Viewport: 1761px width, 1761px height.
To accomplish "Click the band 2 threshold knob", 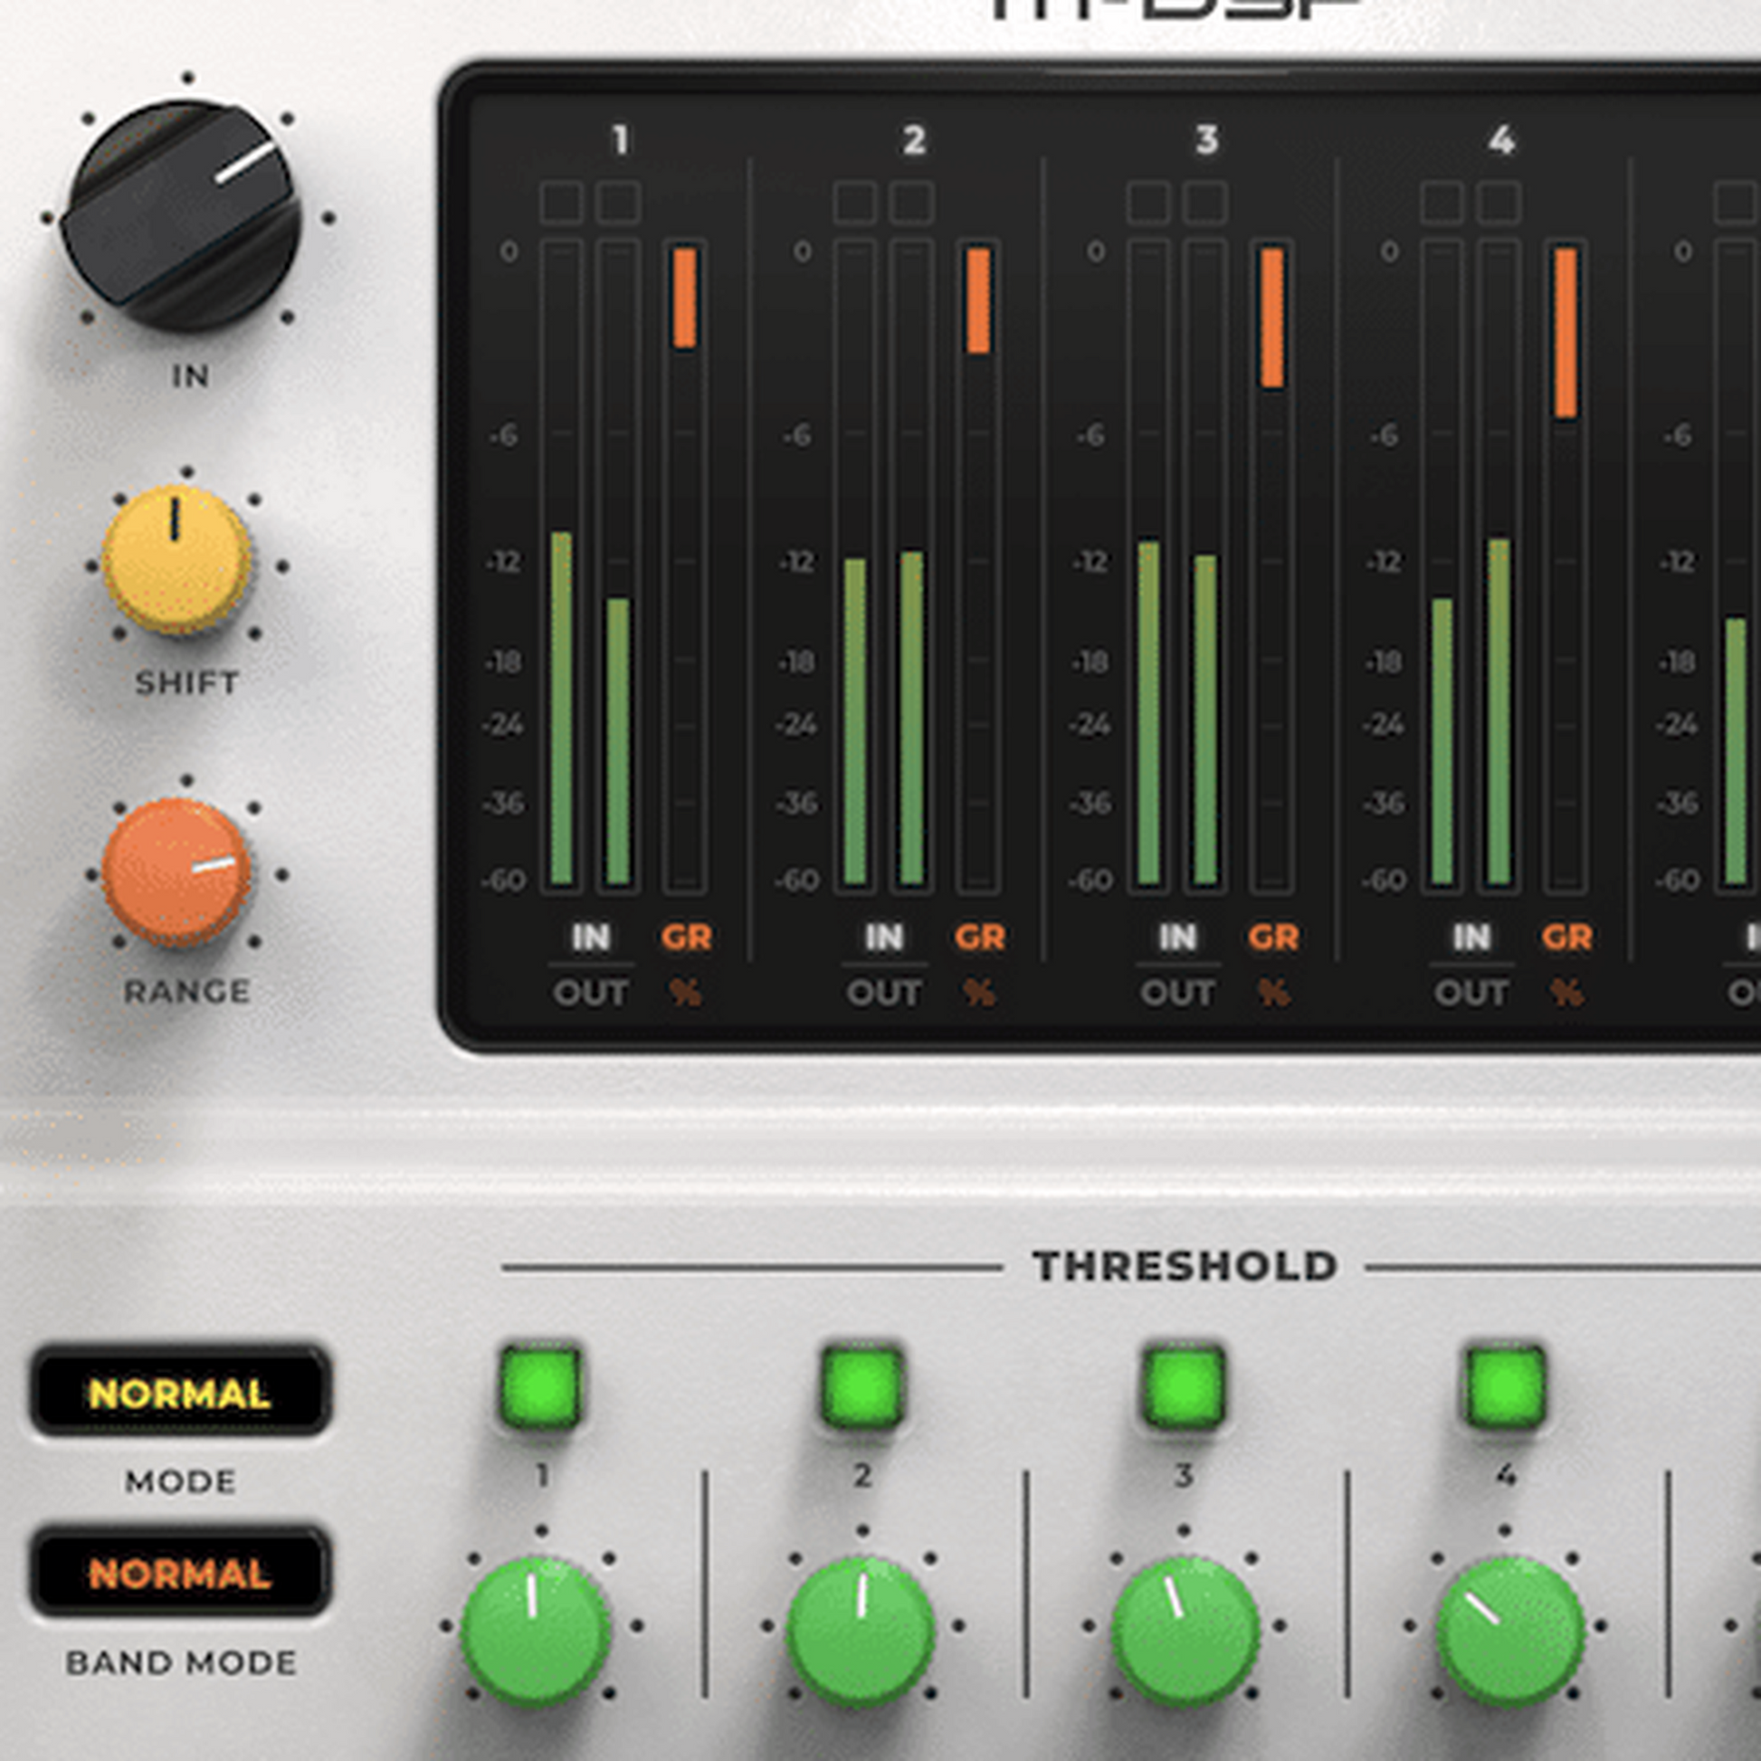I will [861, 1631].
